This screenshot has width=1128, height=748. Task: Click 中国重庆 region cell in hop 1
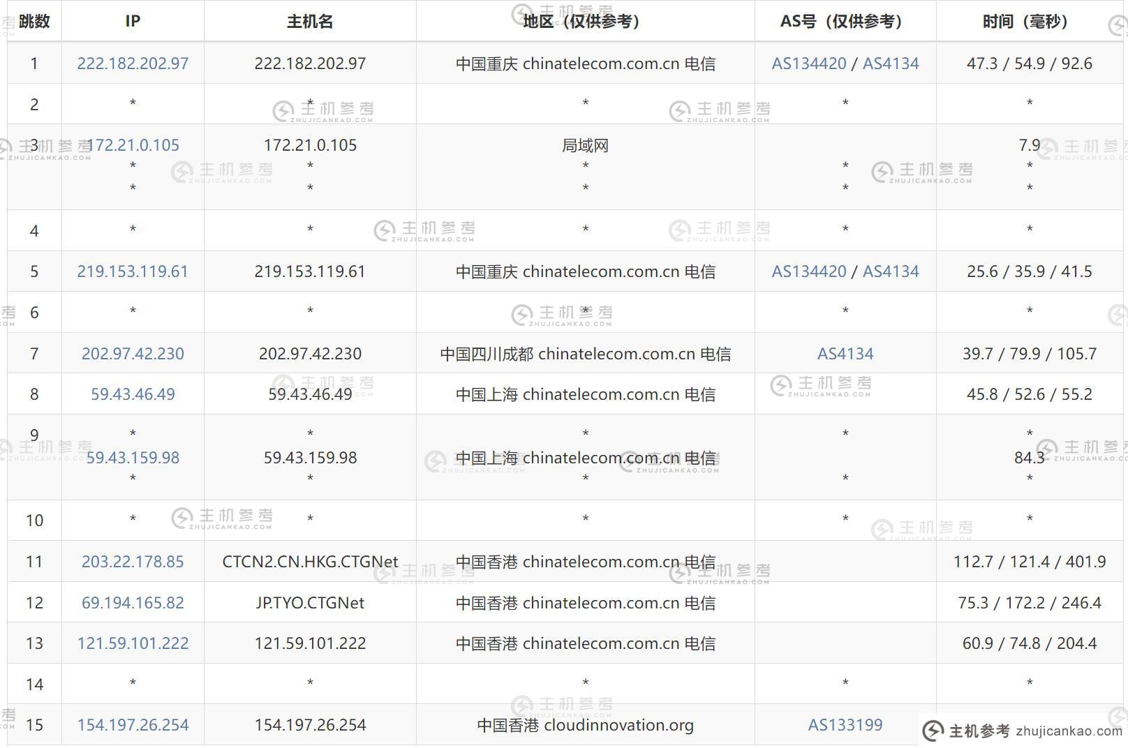pos(585,63)
